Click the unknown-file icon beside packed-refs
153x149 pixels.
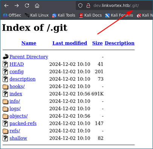point(5,123)
